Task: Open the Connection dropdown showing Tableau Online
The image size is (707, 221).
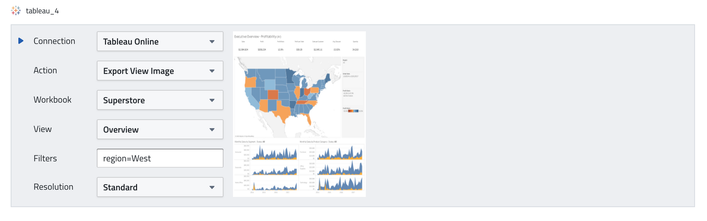Action: pyautogui.click(x=160, y=41)
